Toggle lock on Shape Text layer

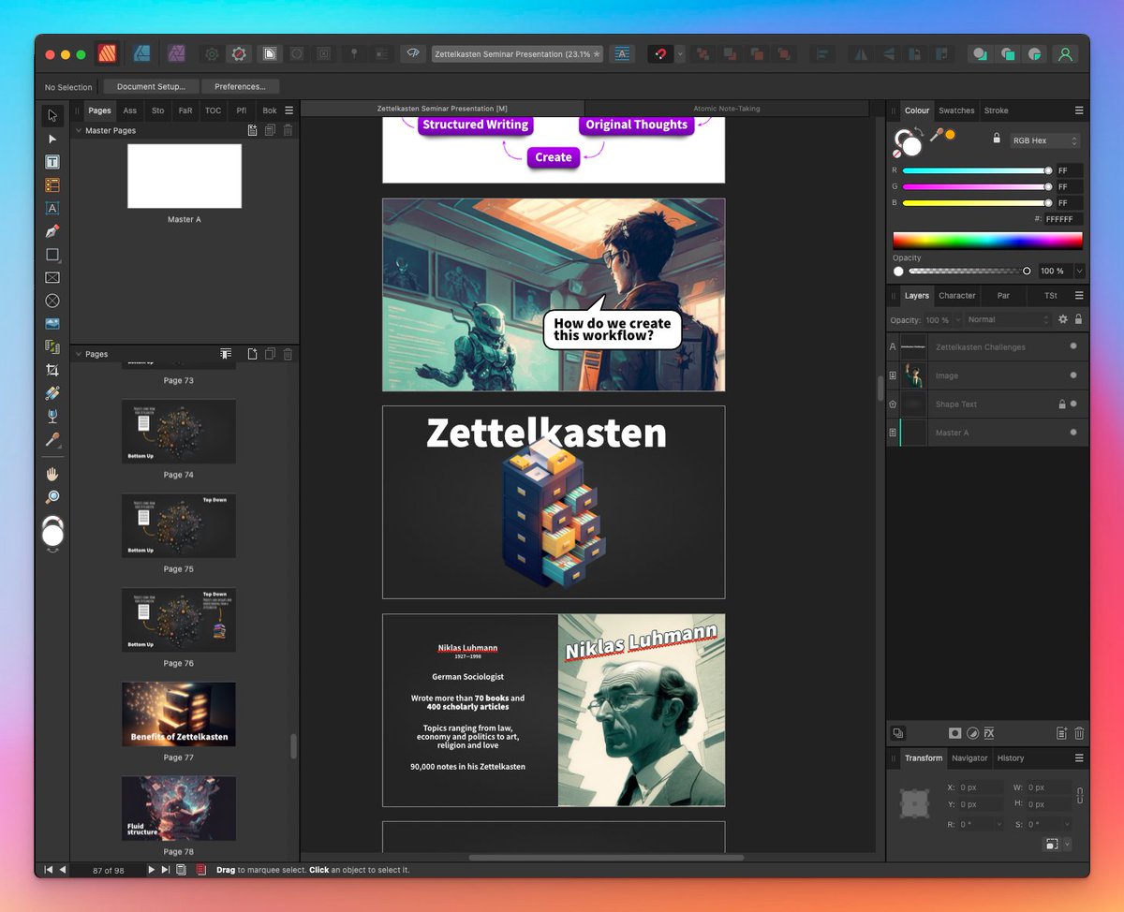pos(1061,404)
